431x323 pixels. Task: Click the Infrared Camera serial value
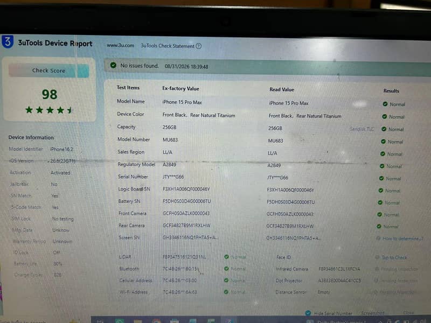pos(339,269)
